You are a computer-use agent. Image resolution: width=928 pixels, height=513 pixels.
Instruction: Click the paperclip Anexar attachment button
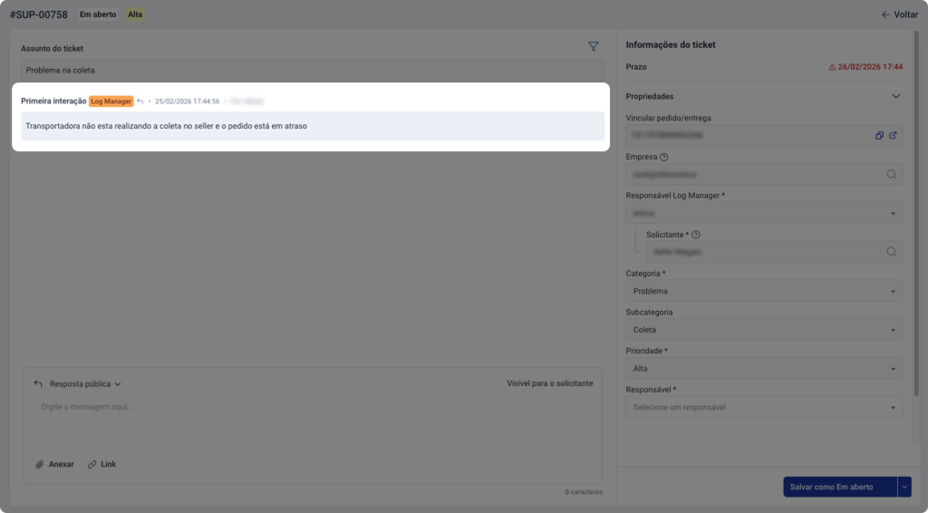pos(55,464)
